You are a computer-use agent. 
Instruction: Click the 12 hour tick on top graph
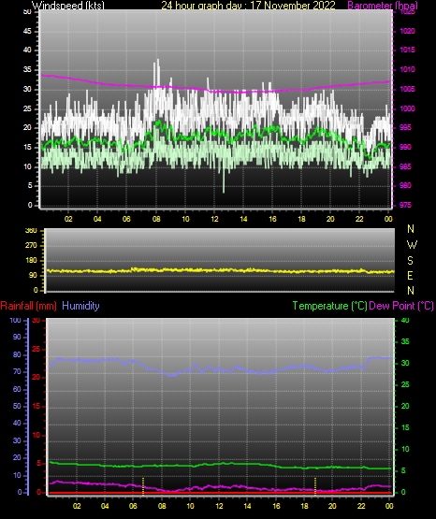[214, 219]
